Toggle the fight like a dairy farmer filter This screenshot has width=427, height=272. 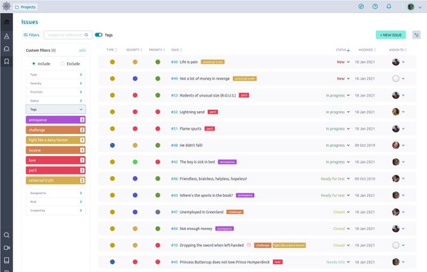55,140
